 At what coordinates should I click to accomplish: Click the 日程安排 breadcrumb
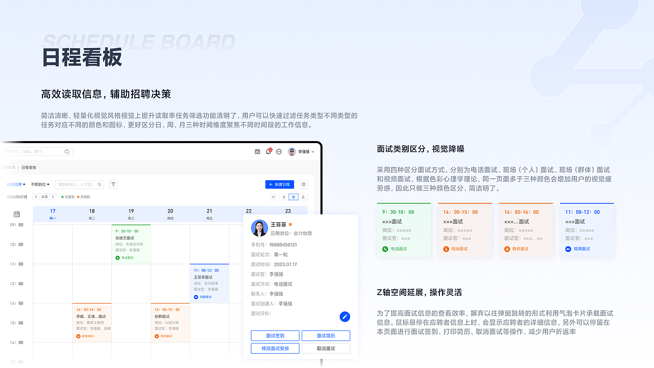[x=29, y=168]
